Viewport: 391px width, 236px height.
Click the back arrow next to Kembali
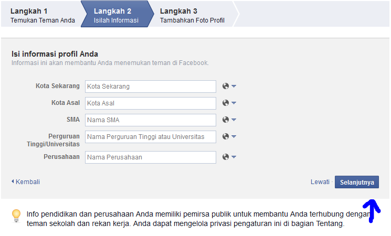(x=13, y=181)
